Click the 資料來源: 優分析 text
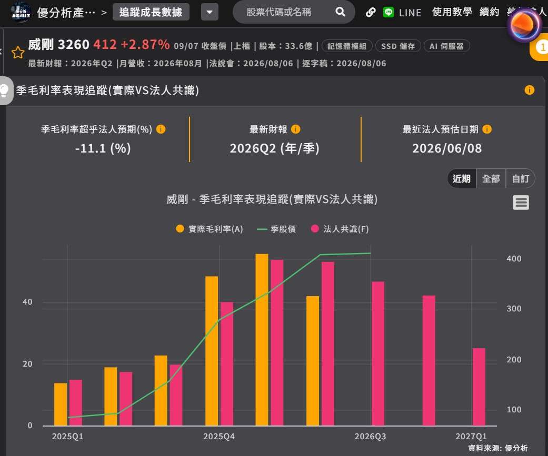This screenshot has height=456, width=548. click(497, 448)
